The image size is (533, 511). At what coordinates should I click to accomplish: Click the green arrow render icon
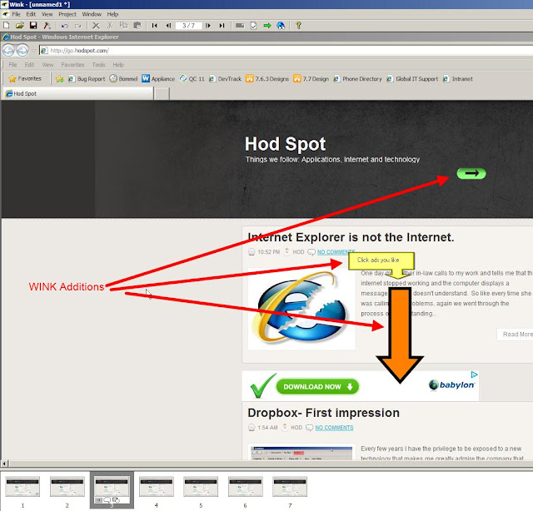click(x=267, y=26)
